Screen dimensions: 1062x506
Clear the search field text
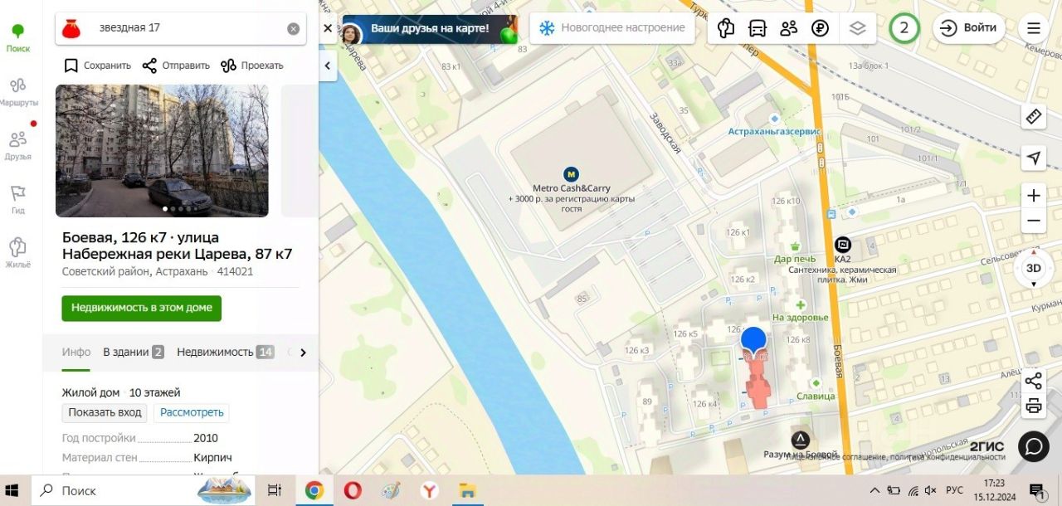(x=294, y=28)
